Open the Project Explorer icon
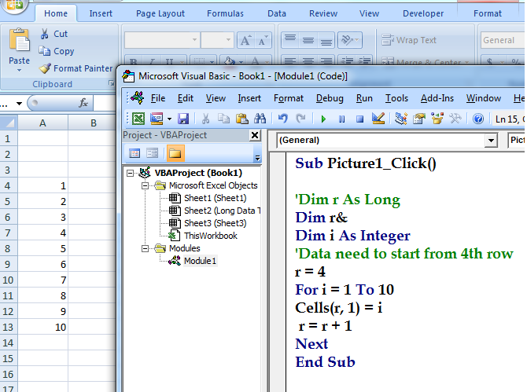 400,119
